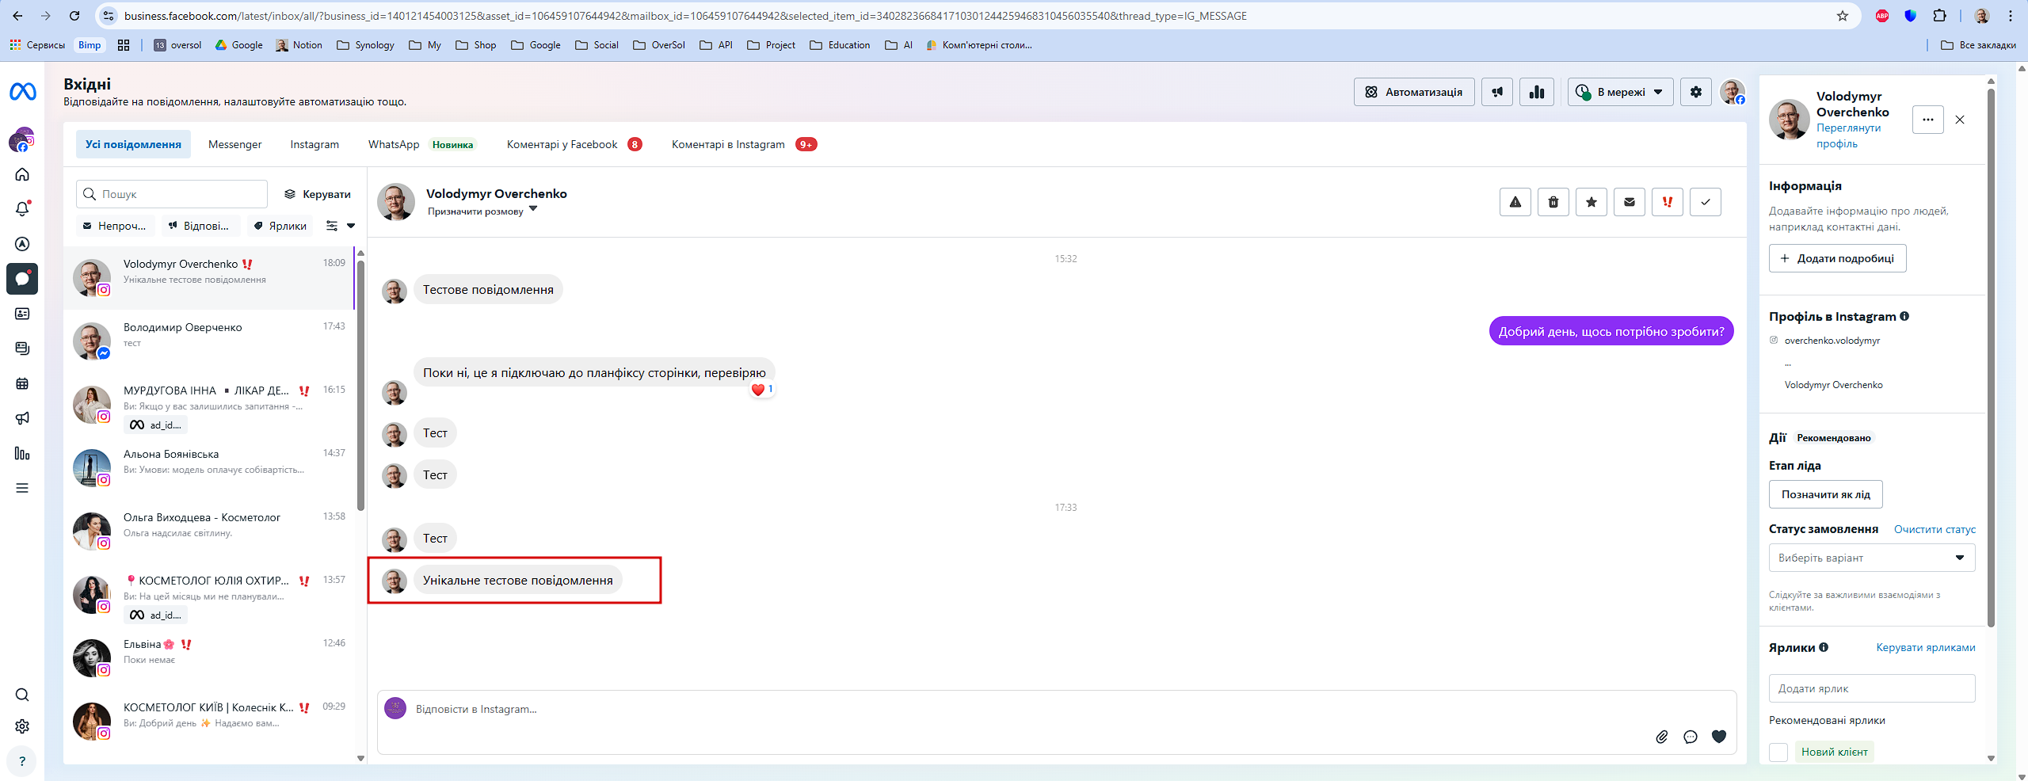The image size is (2028, 781).
Task: Mark conversation unread with envelope icon
Action: 1630,202
